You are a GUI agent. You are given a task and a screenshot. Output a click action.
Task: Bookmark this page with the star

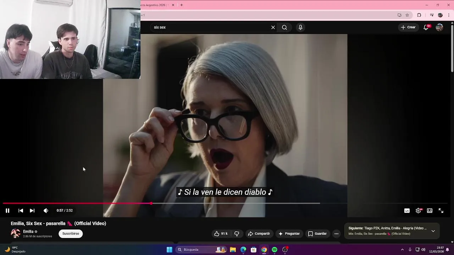(407, 15)
